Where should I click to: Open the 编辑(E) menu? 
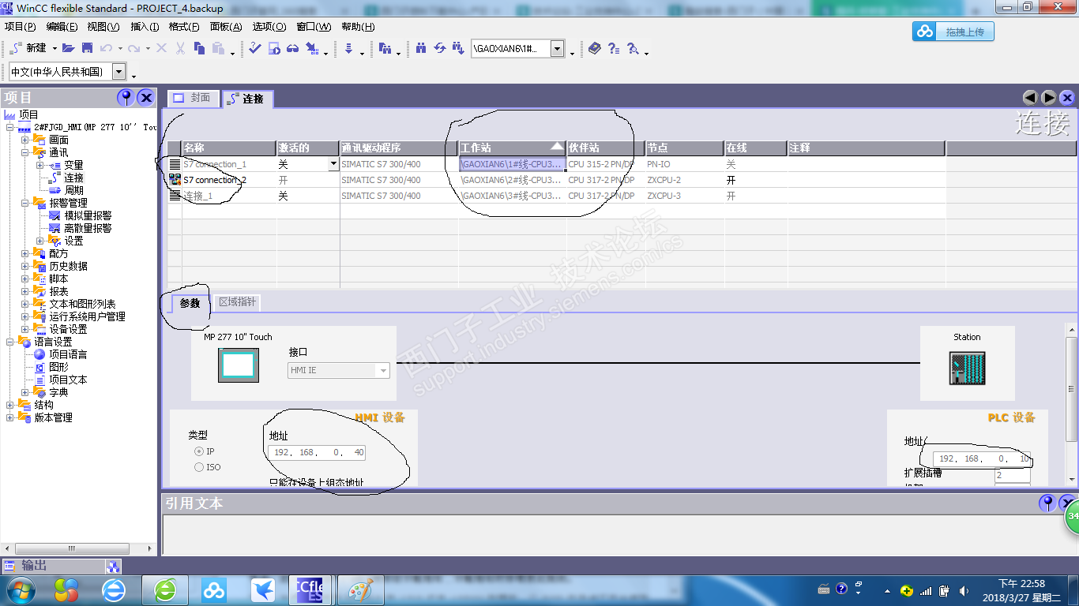pos(62,26)
